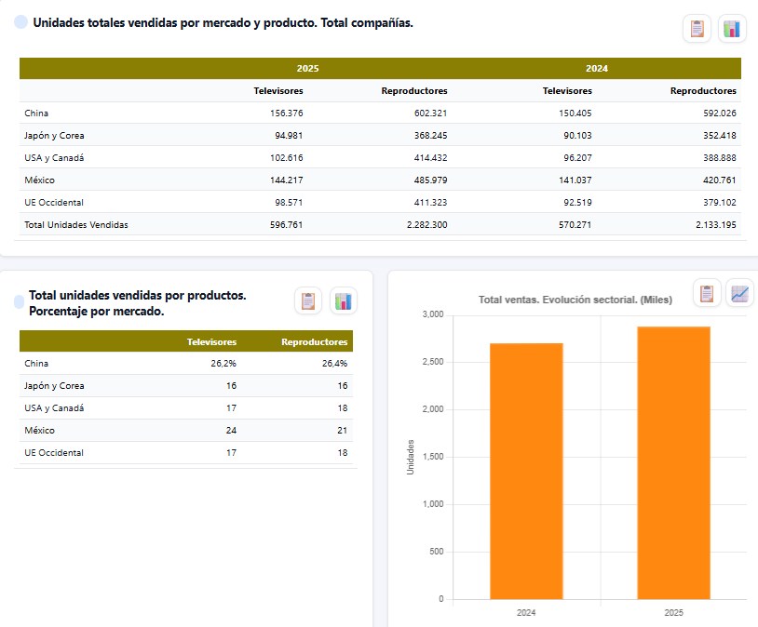The image size is (758, 627).
Task: Click clipboard icon above sector evolution chart
Action: point(707,293)
